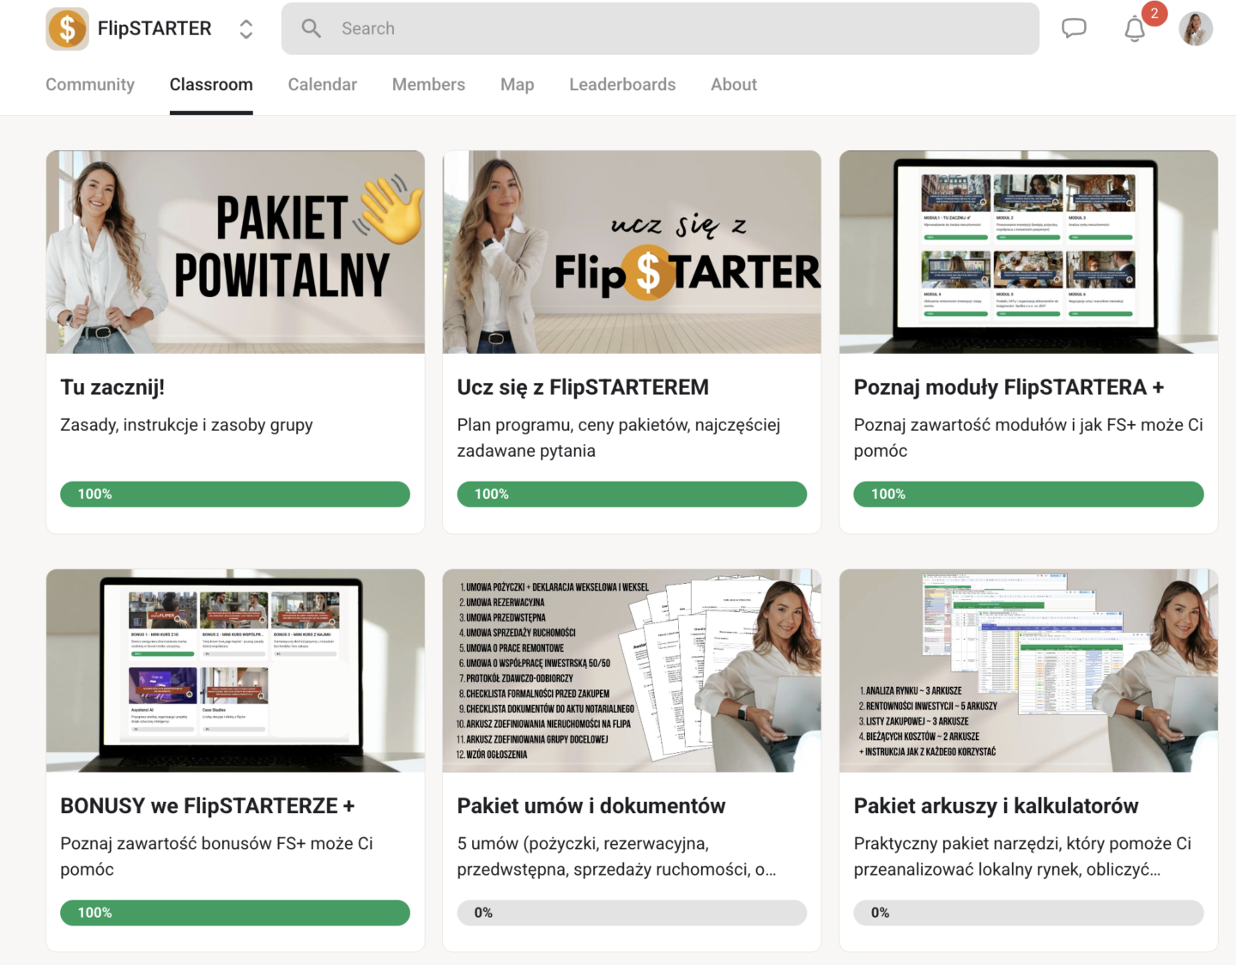Open the spreadsheets and calculators thumbnail
The width and height of the screenshot is (1236, 965).
tap(1028, 671)
